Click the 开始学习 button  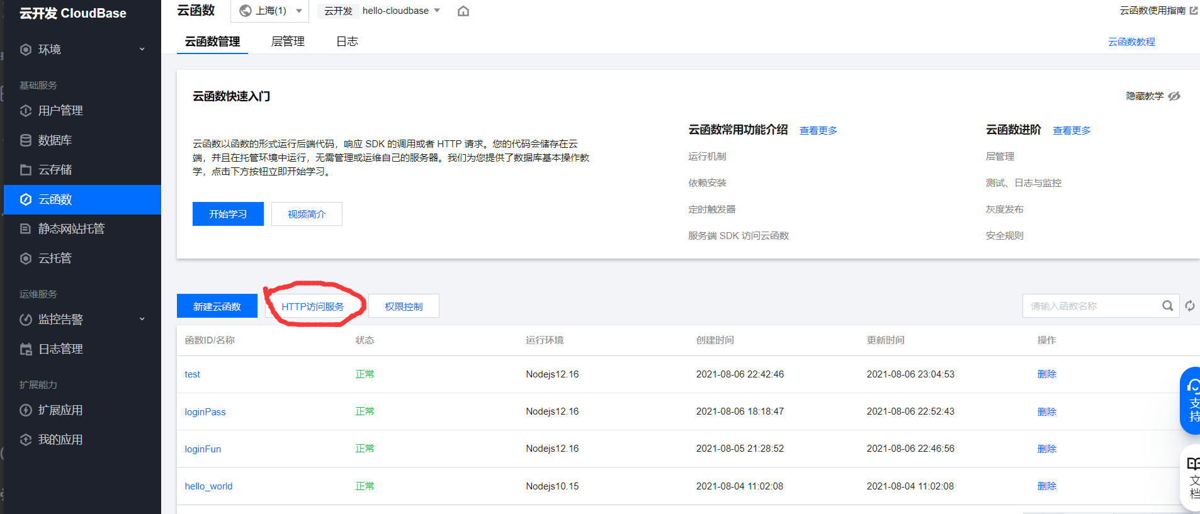pyautogui.click(x=228, y=214)
